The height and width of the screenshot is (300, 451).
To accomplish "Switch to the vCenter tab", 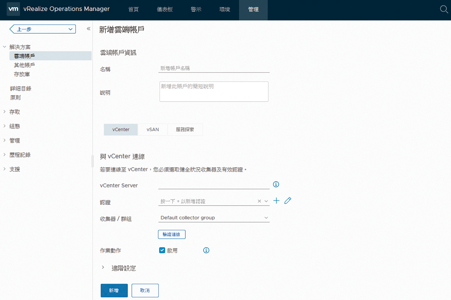I will point(121,129).
